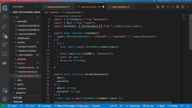Open the Extensions view icon

coord(4,45)
